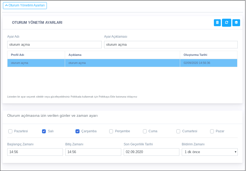The image size is (246, 171).
Task: Click the refresh update icon button
Action: tap(226, 23)
